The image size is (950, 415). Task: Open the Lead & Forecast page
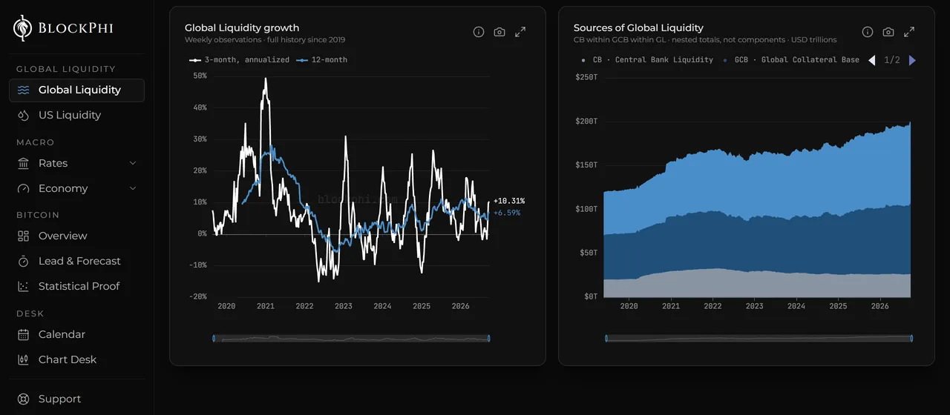click(76, 261)
